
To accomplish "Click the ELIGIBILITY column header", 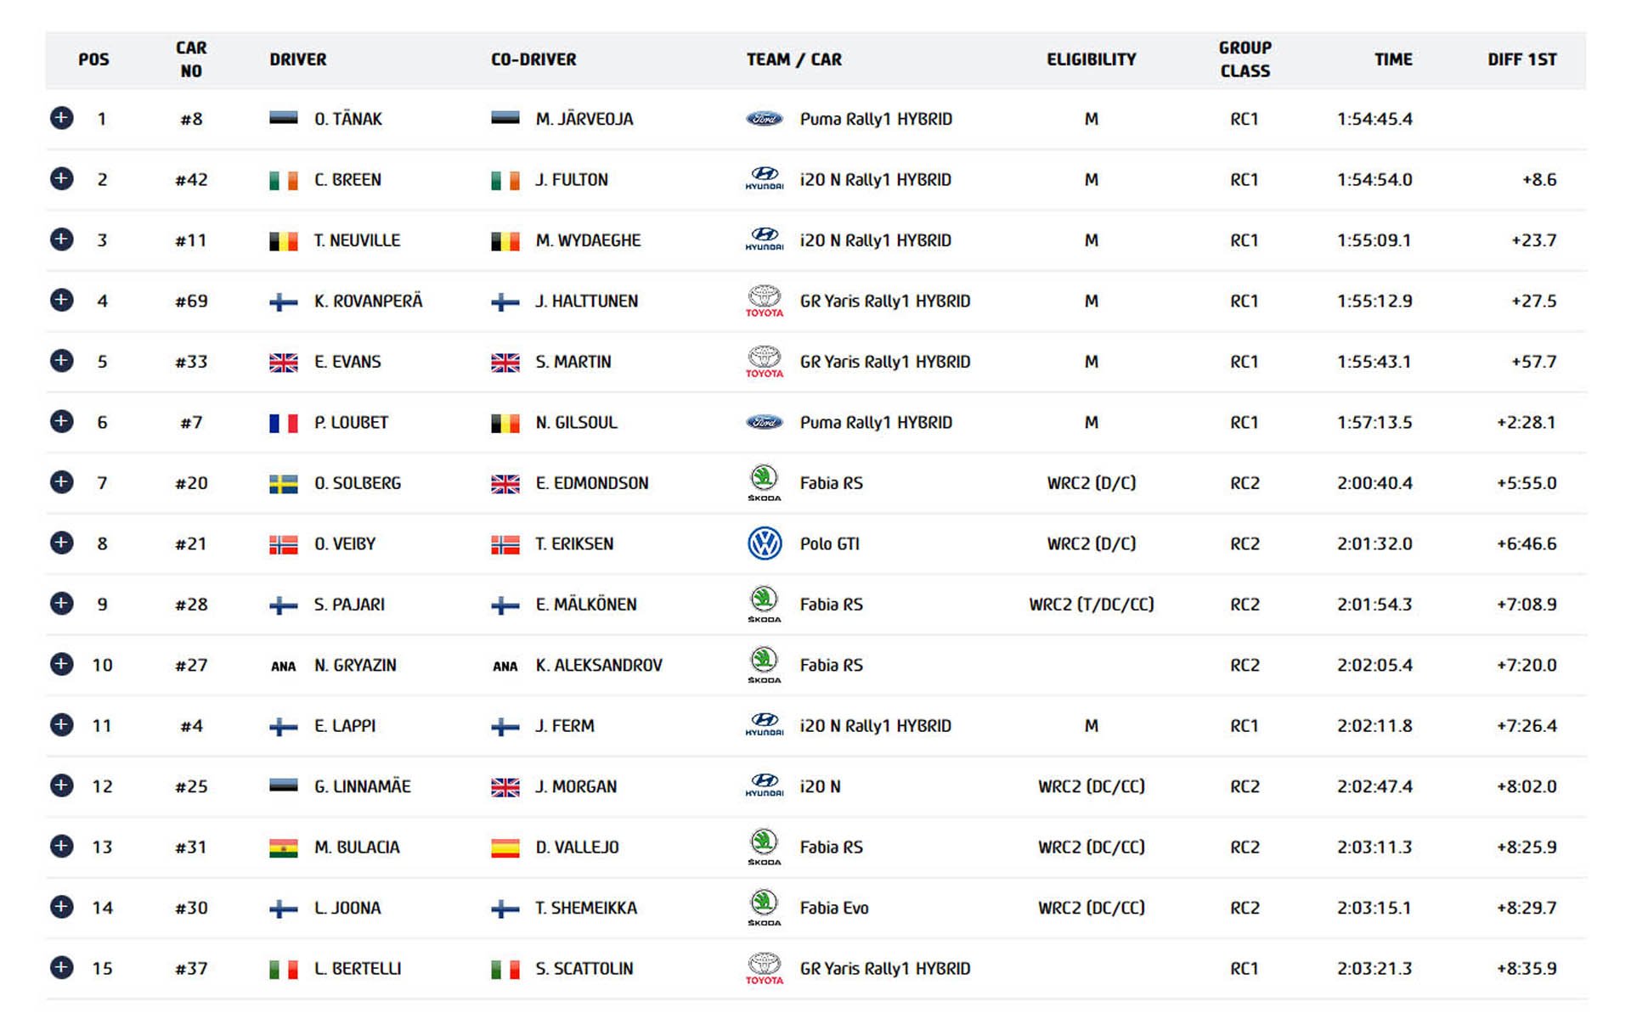I will pos(1091,59).
